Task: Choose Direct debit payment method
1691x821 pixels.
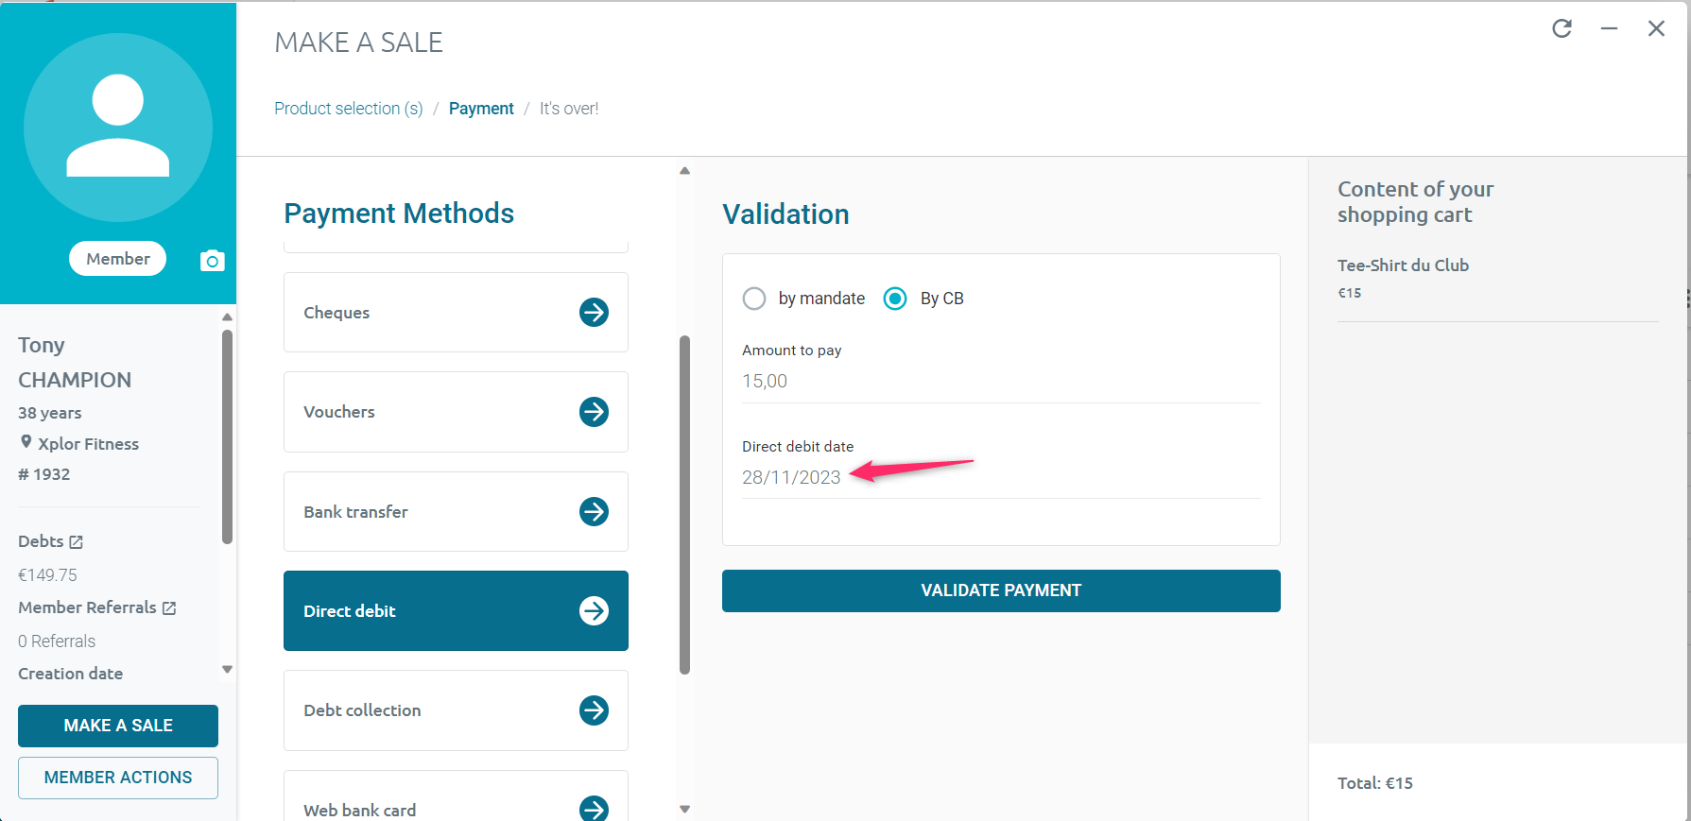Action: [456, 611]
